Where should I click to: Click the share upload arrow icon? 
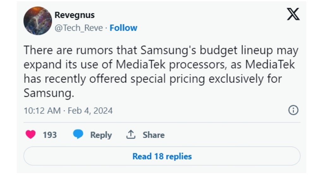131,134
